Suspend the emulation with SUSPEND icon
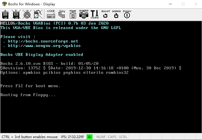The width and height of the screenshot is (202, 140). [x=116, y=14]
